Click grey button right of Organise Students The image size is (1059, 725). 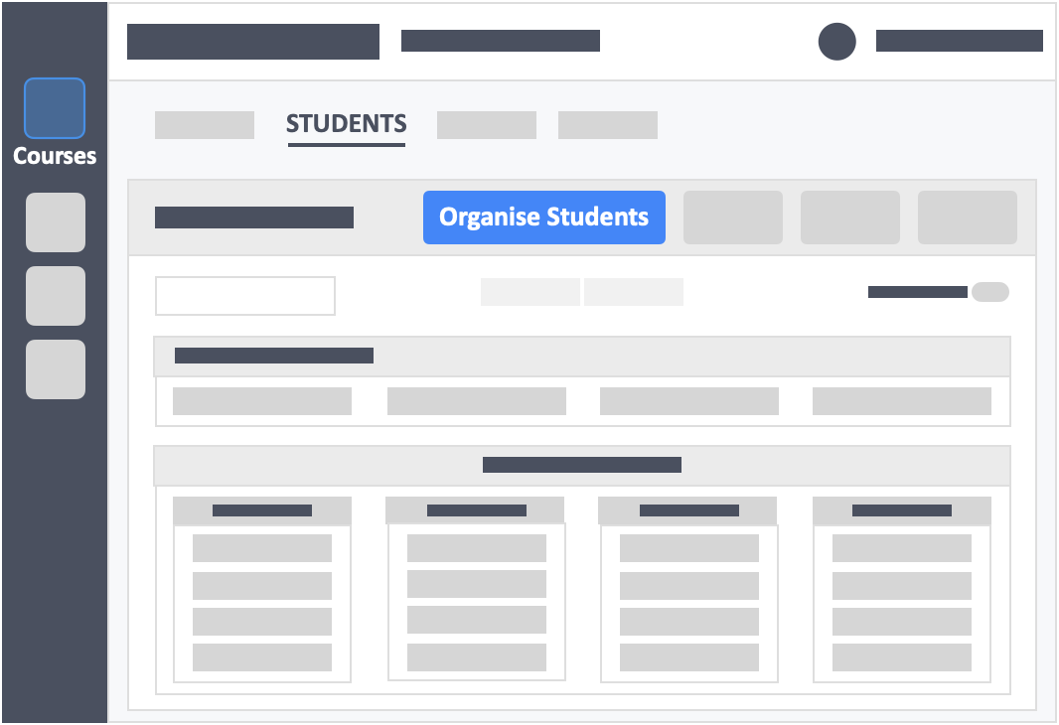tap(733, 217)
